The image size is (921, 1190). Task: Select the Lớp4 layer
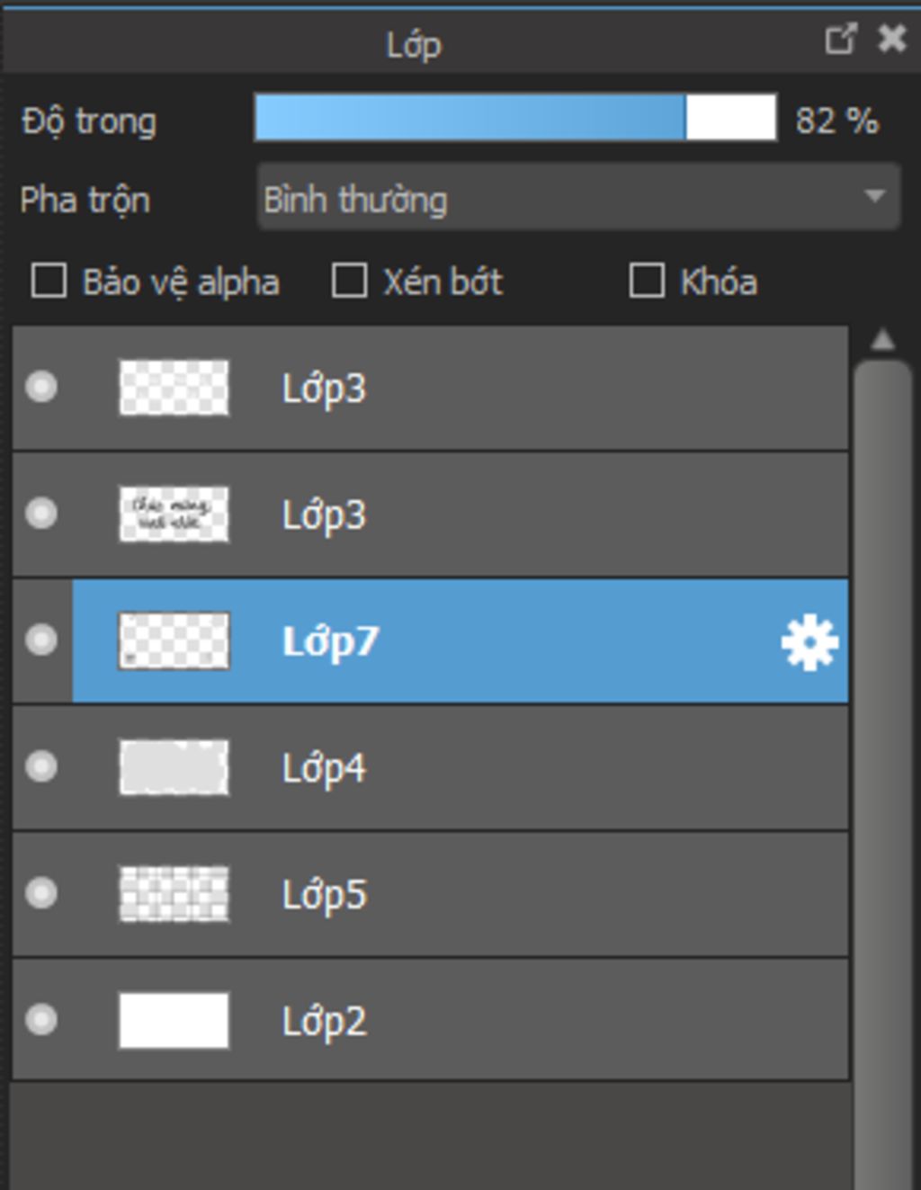click(431, 767)
